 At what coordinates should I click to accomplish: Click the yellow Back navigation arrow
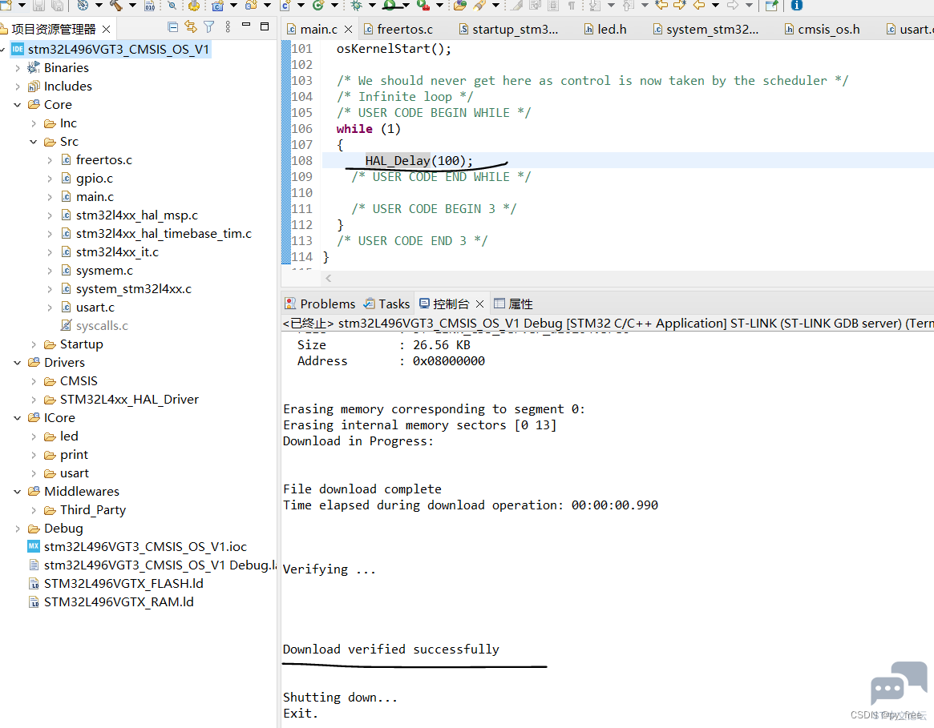tap(699, 5)
